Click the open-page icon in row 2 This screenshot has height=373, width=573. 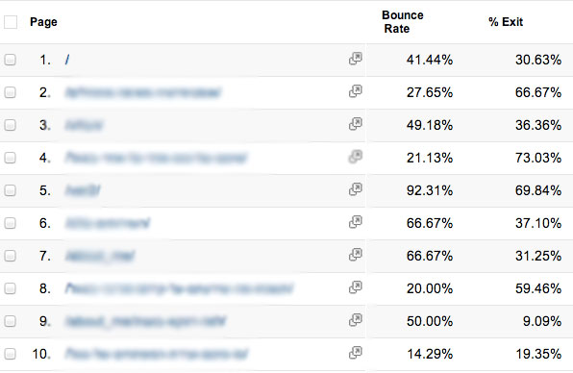[x=355, y=91]
